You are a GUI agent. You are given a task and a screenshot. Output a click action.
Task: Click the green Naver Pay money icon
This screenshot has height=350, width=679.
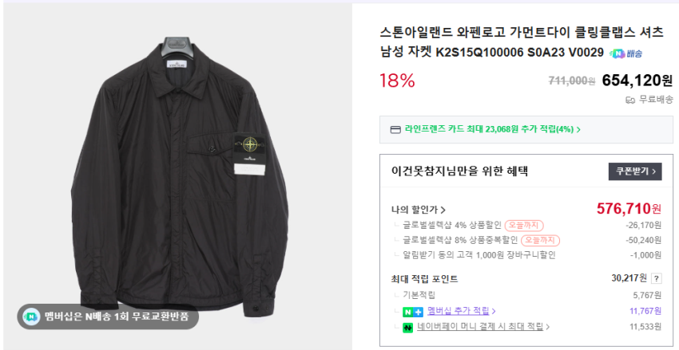(x=407, y=327)
